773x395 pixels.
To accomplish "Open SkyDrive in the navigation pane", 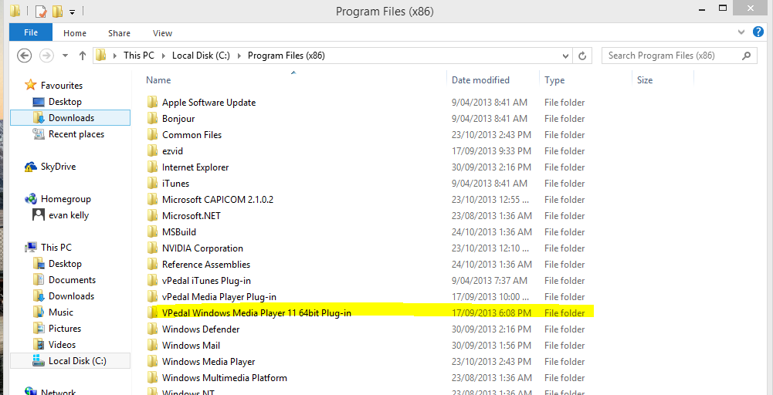I will coord(58,167).
